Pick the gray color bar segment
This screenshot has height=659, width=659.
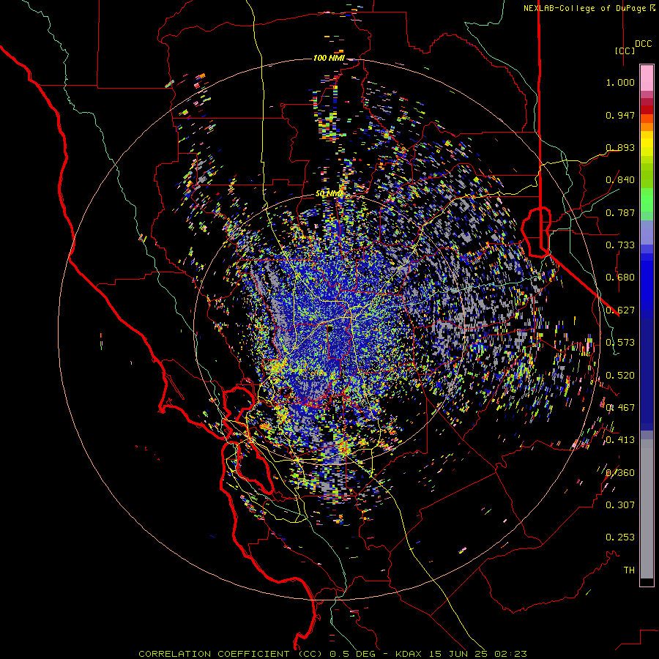pos(647,509)
